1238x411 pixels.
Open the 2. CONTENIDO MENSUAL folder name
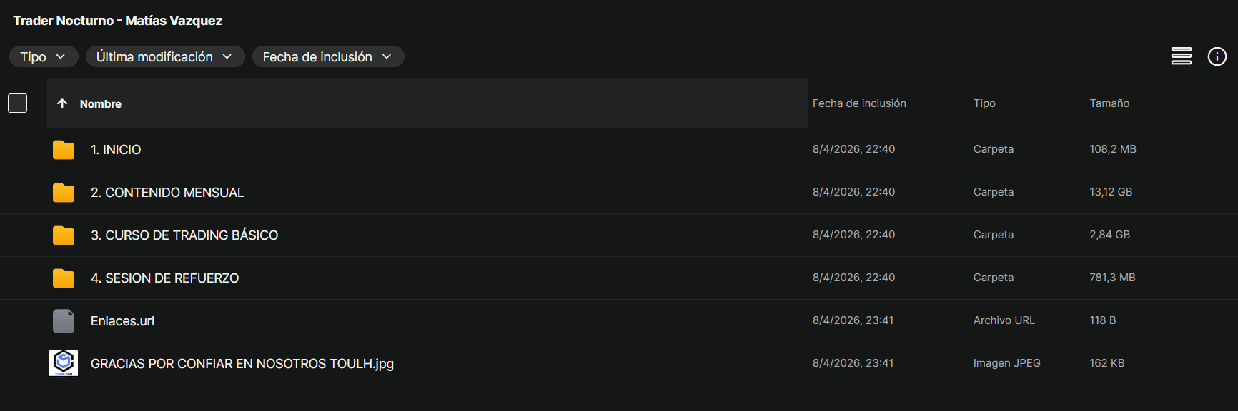[167, 193]
